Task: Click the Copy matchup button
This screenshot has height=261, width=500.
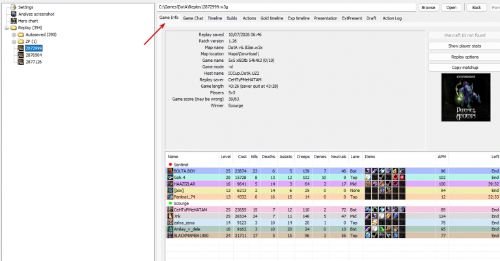Action: click(x=465, y=68)
